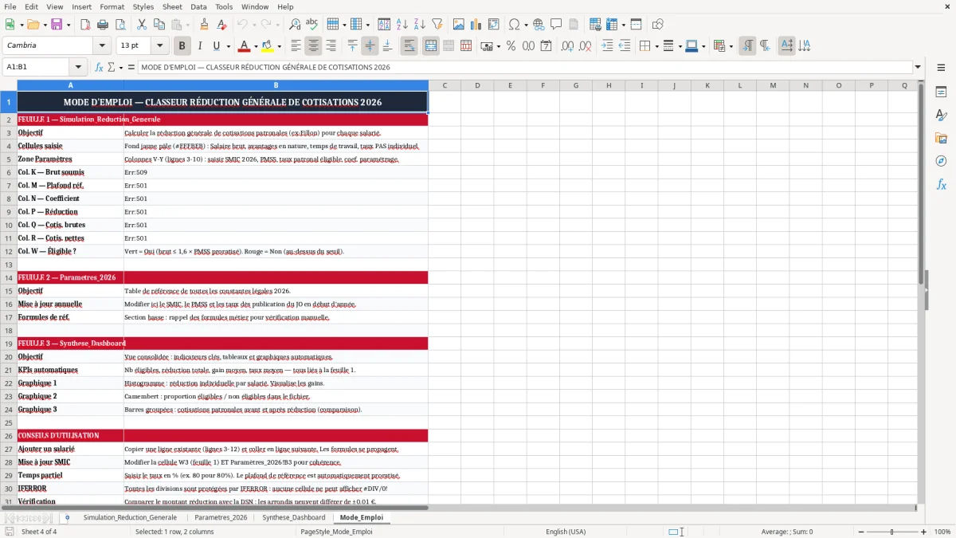956x538 pixels.
Task: Open Conditional Formatting dropdown arrow
Action: 731,46
